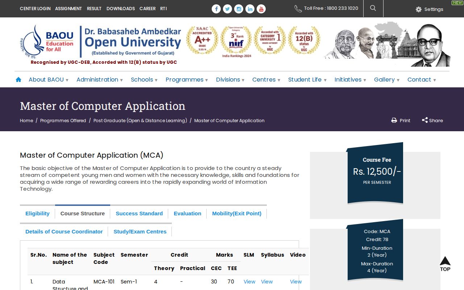
Task: Switch to the Success Standard tab
Action: (139, 214)
